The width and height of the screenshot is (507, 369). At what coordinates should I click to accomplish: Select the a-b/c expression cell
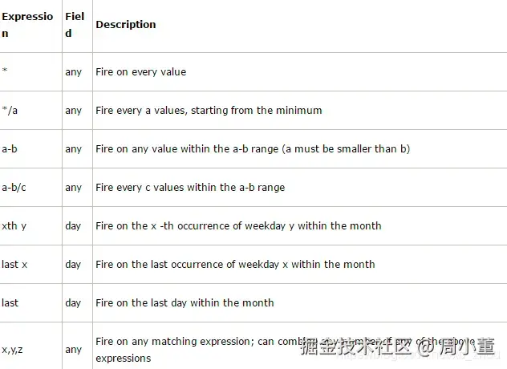tap(14, 188)
